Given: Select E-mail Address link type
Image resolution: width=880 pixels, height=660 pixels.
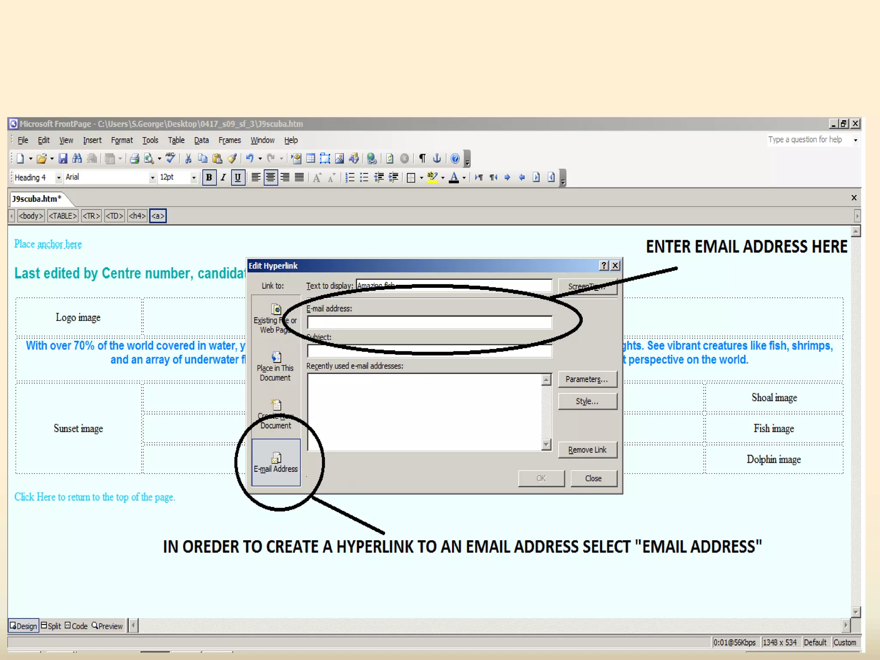Looking at the screenshot, I should coord(276,462).
